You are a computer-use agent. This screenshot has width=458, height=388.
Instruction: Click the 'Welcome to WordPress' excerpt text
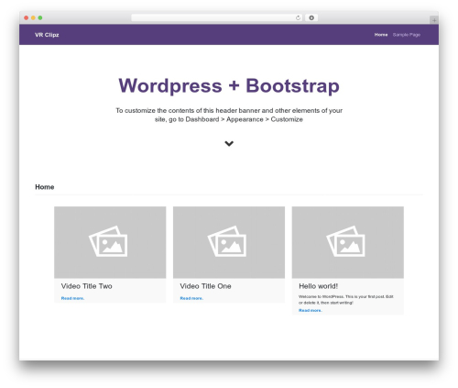coord(346,300)
